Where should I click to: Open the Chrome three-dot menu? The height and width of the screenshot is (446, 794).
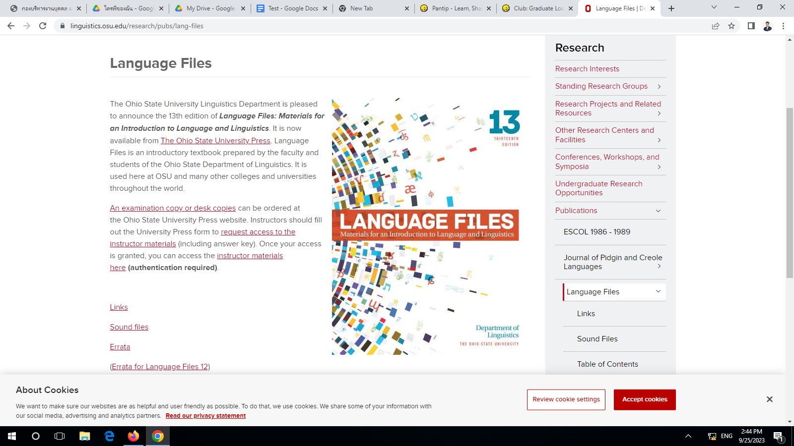pos(784,26)
